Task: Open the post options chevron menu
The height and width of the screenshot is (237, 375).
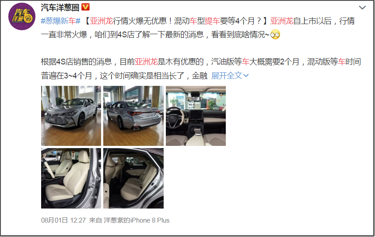Action: point(362,7)
